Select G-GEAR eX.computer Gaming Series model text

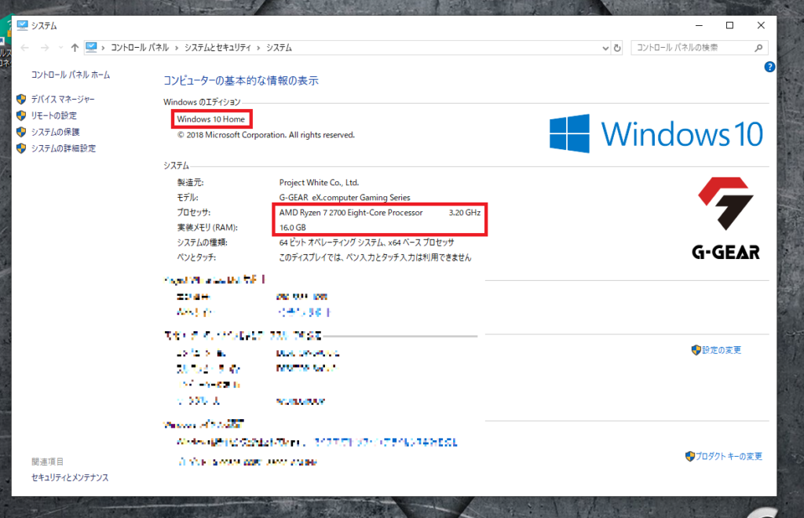tap(345, 197)
